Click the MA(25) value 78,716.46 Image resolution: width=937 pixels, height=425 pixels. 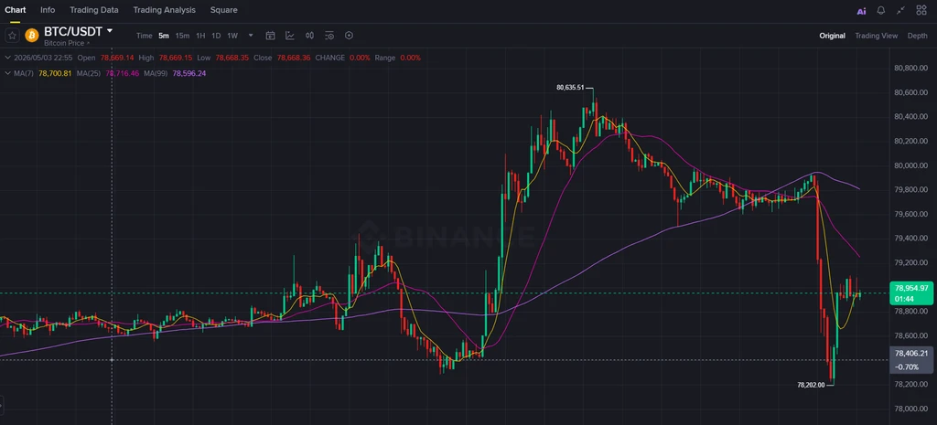pyautogui.click(x=122, y=73)
